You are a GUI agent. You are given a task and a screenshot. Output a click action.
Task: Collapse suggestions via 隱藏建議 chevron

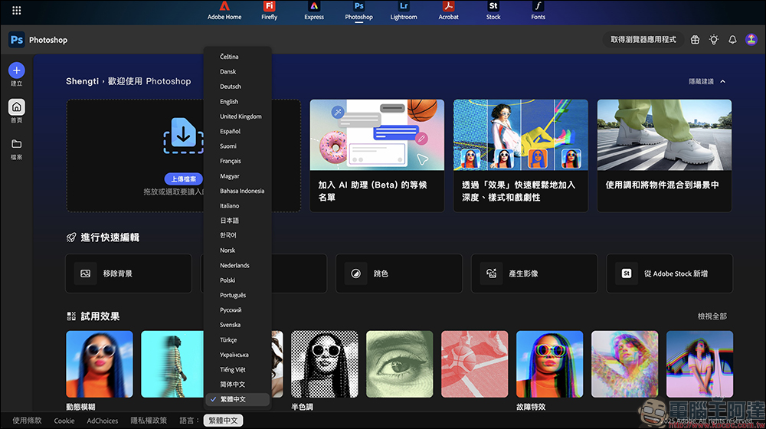click(722, 82)
